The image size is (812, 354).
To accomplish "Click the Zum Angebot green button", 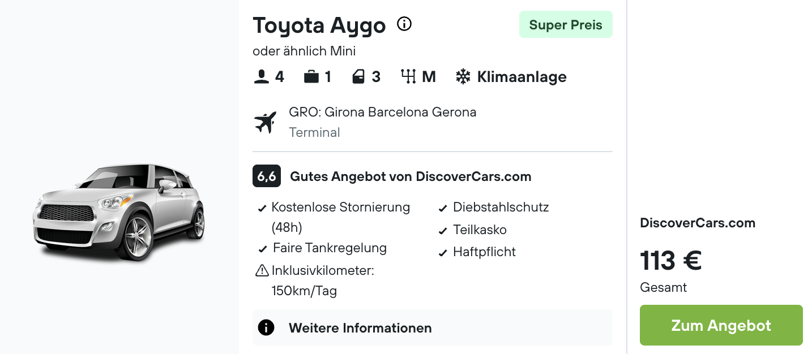I will click(721, 325).
